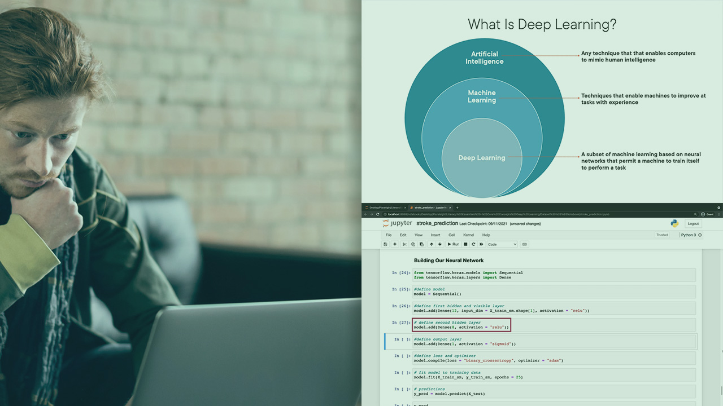Open the Insert menu
The image size is (723, 406).
(x=435, y=235)
